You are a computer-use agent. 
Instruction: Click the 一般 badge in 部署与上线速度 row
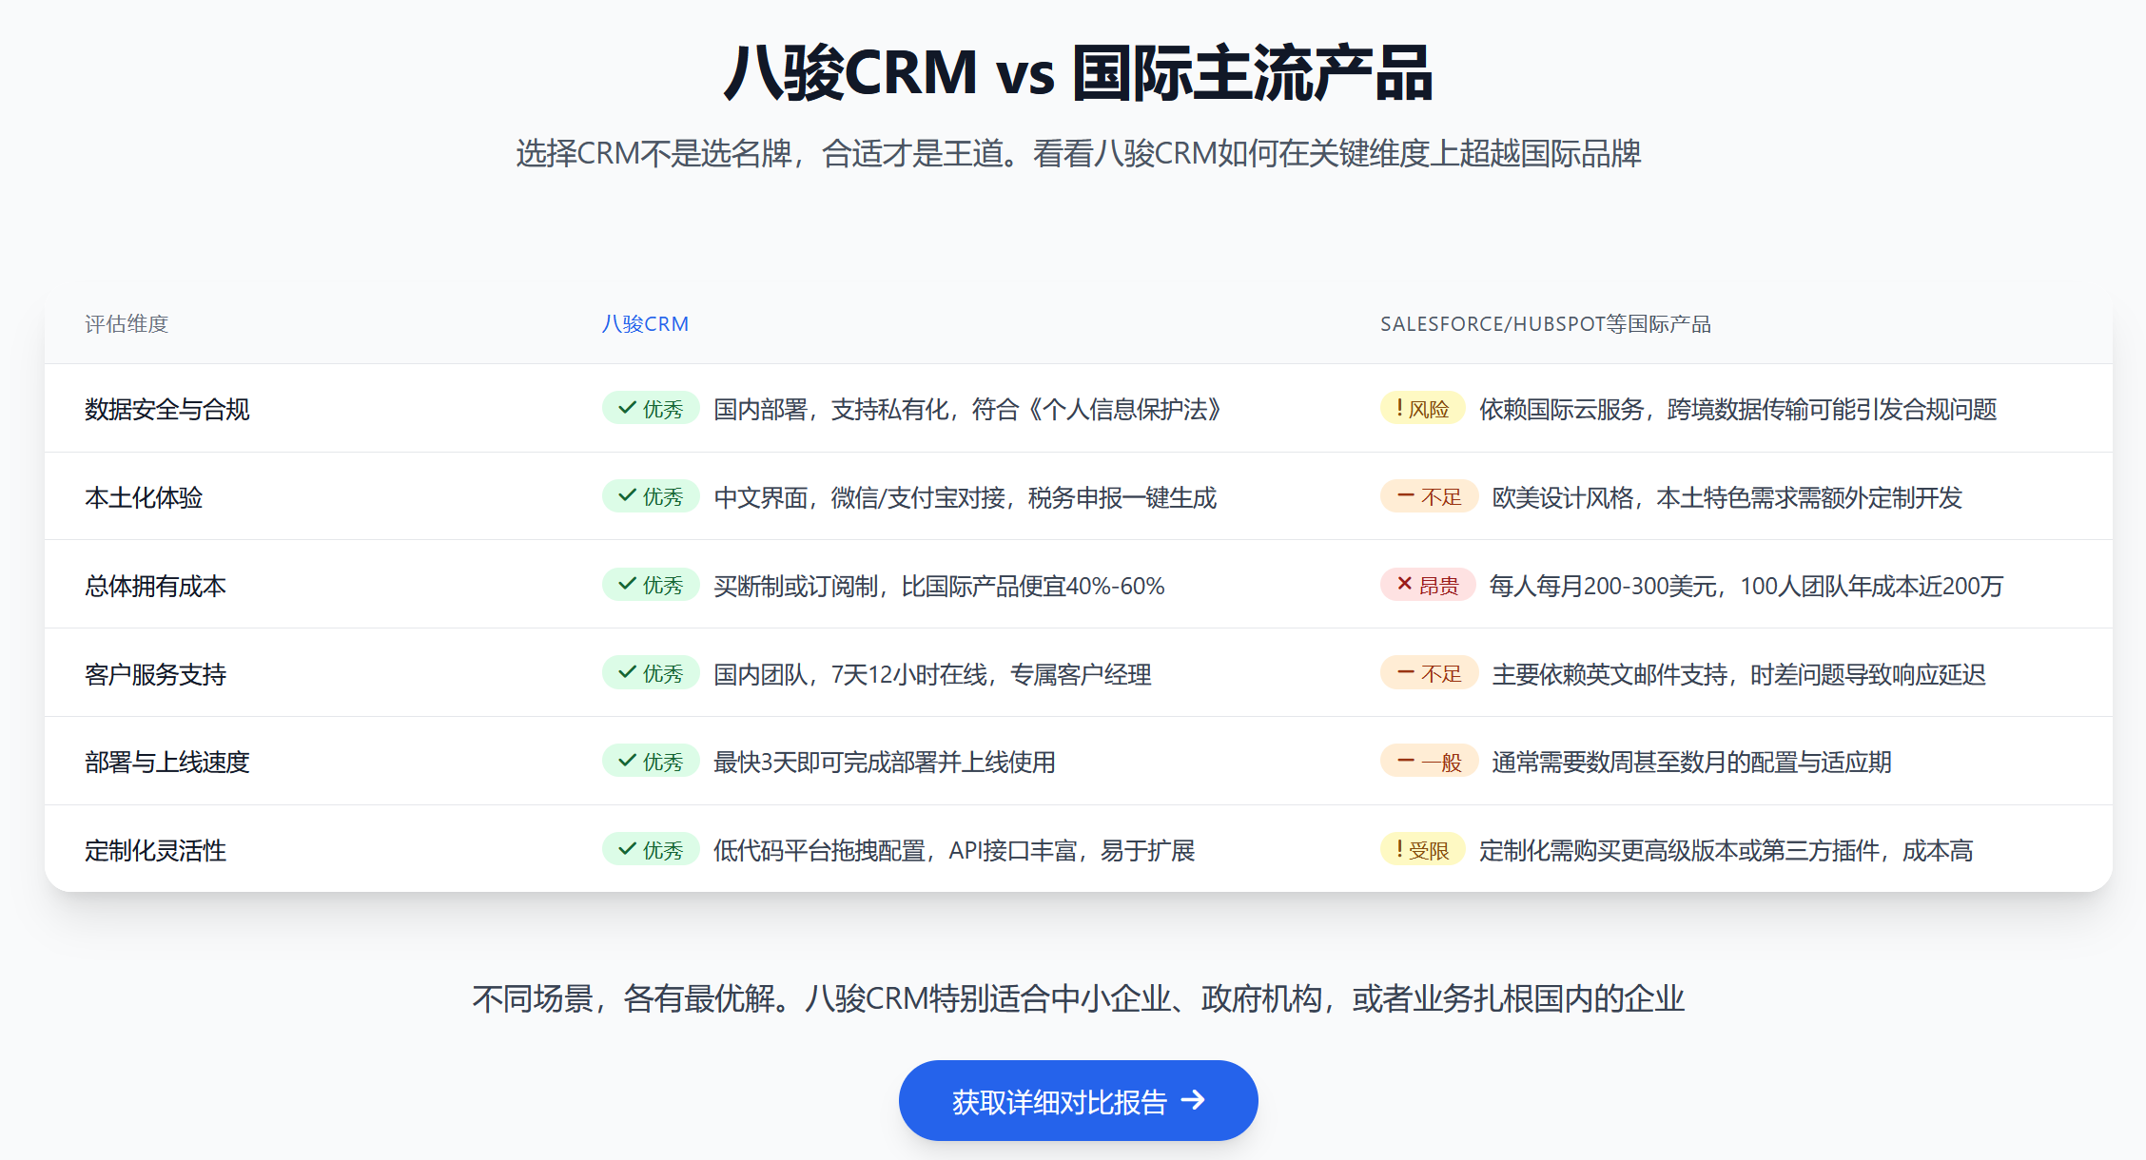click(x=1428, y=761)
